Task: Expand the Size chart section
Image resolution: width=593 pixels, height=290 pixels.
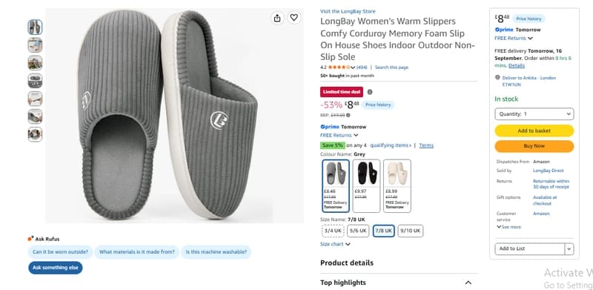Action: (335, 244)
